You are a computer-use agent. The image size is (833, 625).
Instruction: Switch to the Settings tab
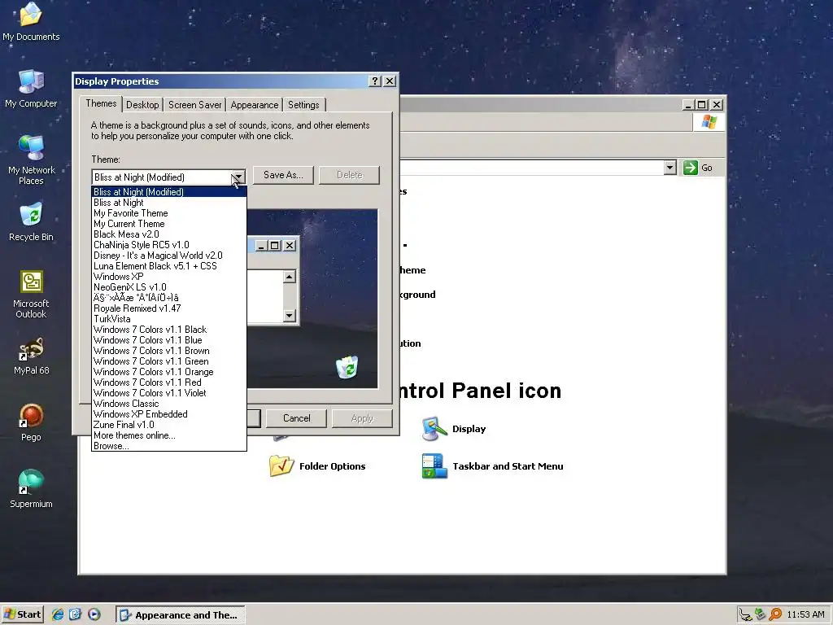coord(303,105)
